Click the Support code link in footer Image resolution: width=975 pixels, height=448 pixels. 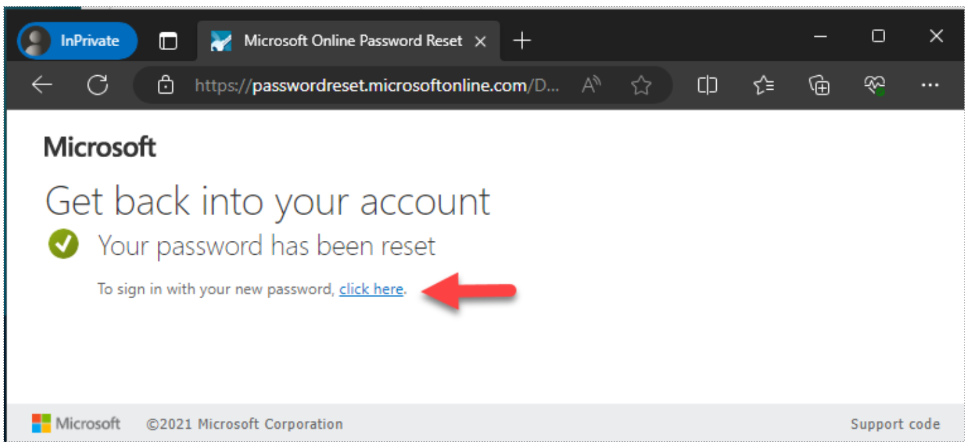(x=895, y=424)
